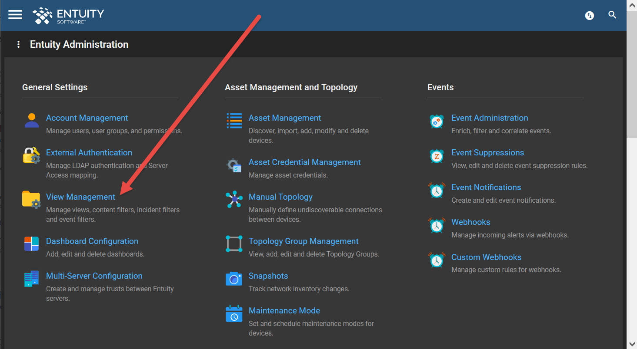637x349 pixels.
Task: Click the Event Notifications alarm clock icon
Action: tap(437, 190)
